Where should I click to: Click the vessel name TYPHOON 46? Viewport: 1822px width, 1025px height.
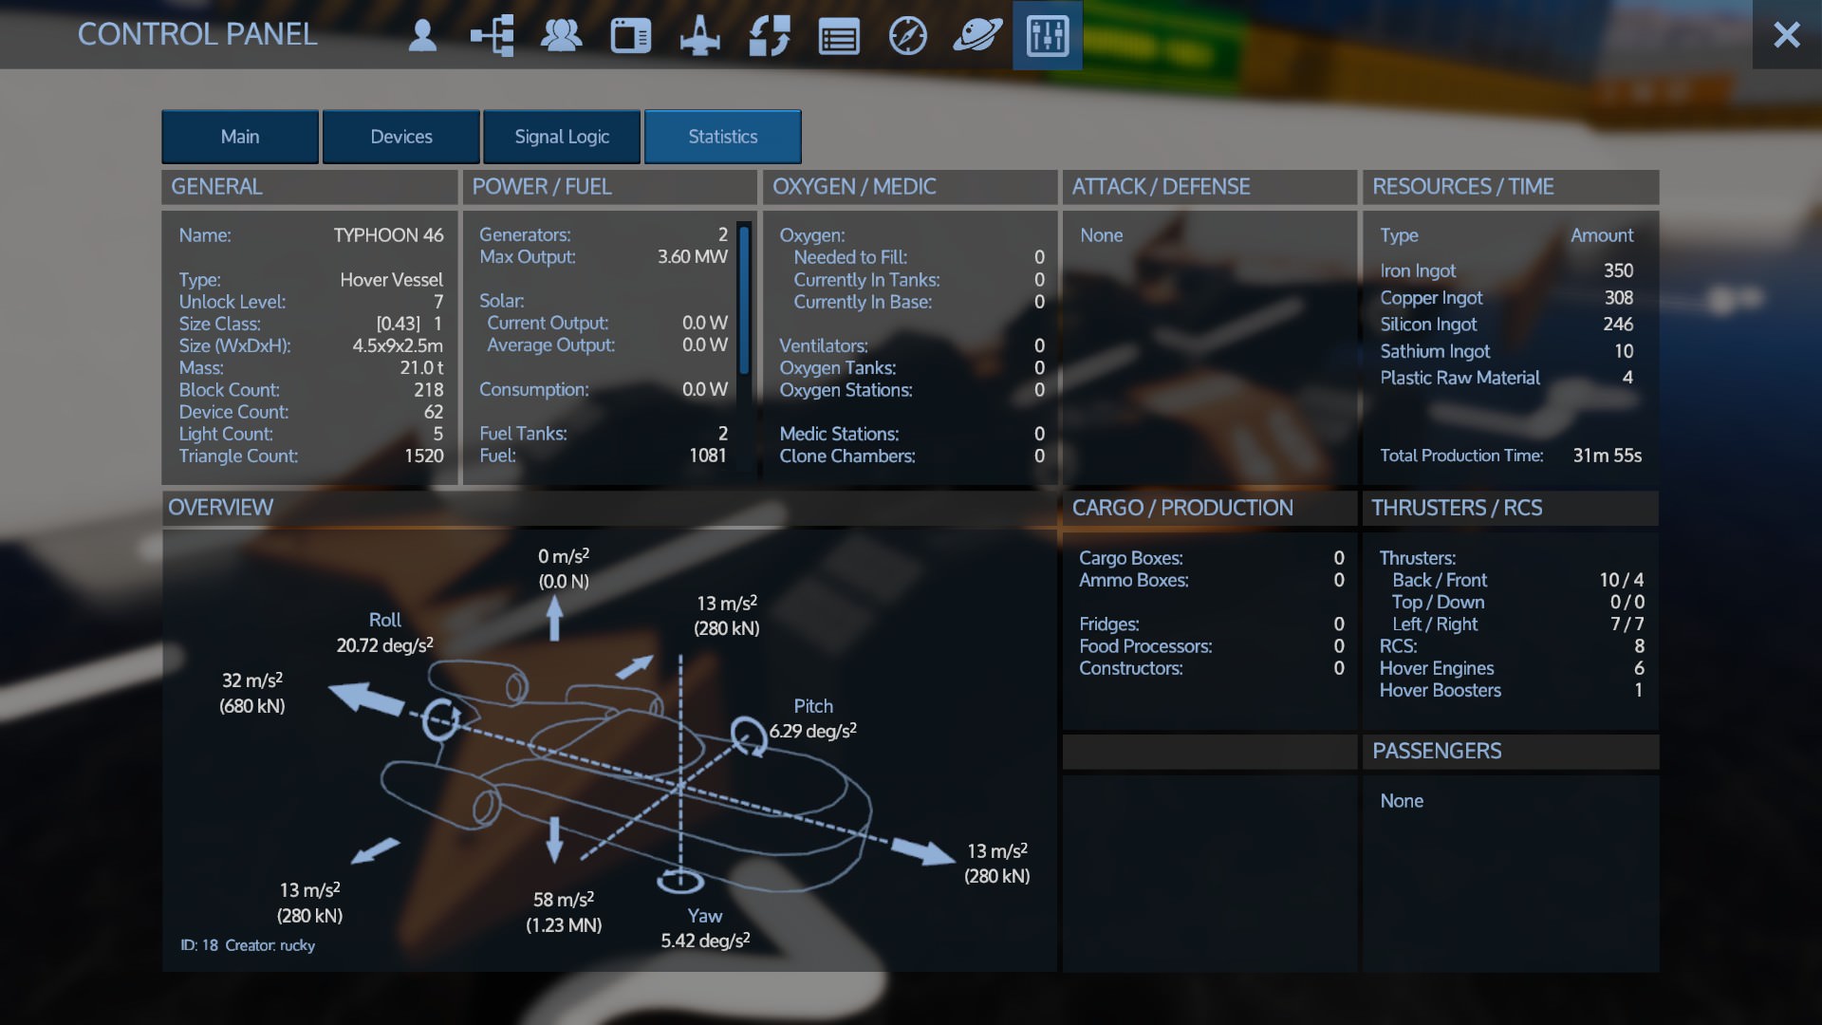coord(388,235)
